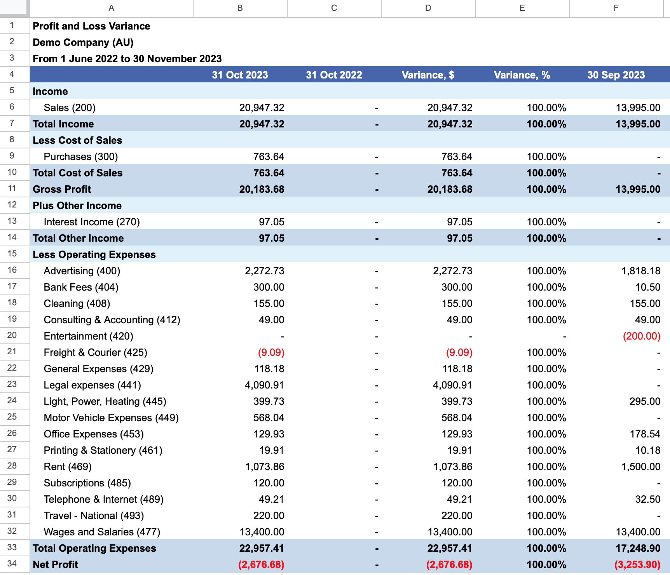Click the 'Freight & Courier (425)' cell
The image size is (670, 575).
[112, 352]
